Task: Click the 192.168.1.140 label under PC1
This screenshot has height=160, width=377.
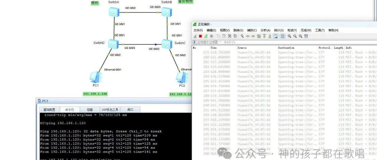Action: click(95, 94)
